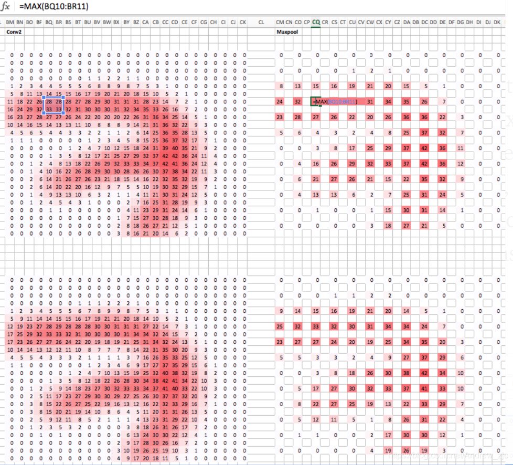
Task: Select column header CF
Action: click(x=194, y=22)
